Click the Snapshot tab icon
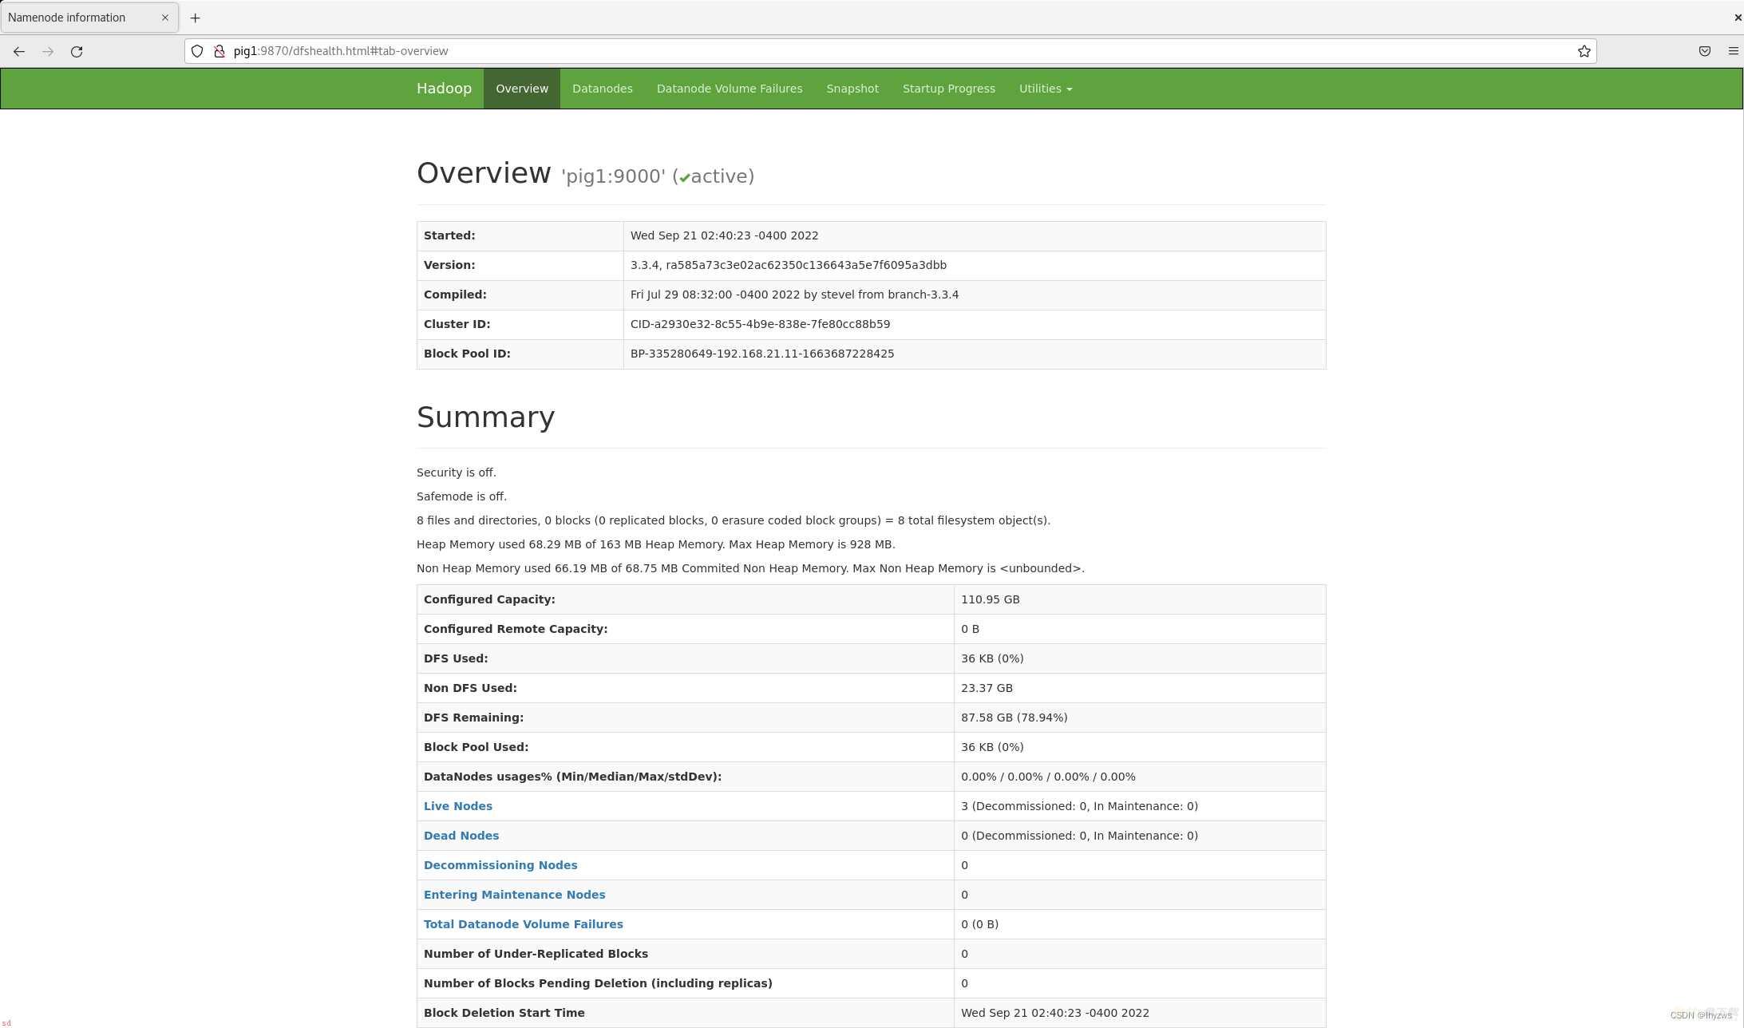The image size is (1744, 1028). coord(852,88)
